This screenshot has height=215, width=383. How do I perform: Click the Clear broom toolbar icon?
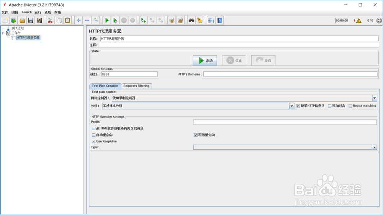click(x=172, y=21)
